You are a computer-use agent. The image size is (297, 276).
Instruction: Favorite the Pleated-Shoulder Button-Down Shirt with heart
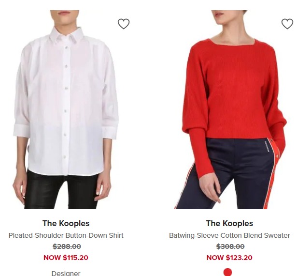[x=124, y=24]
